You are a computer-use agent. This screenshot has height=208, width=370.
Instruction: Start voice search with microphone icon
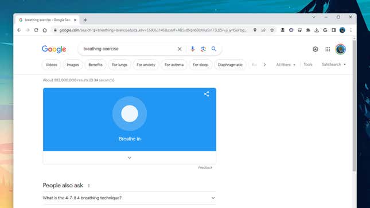click(x=193, y=49)
